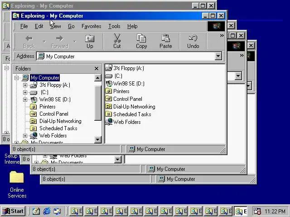Select Control Panel in Folders tree

click(x=54, y=114)
